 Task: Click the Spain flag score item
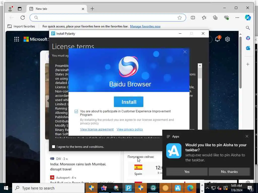138,170
